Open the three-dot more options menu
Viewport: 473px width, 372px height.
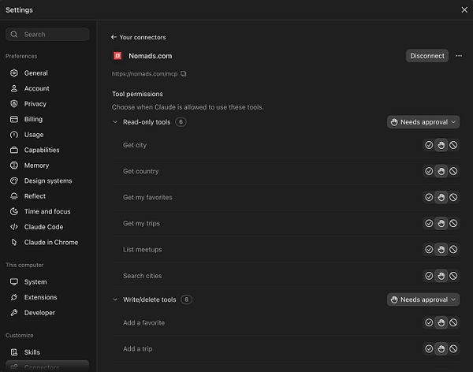point(459,56)
